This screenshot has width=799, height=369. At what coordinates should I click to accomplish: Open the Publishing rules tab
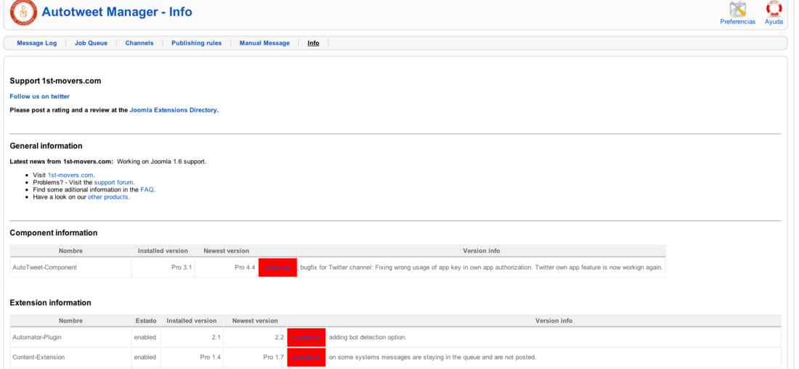(x=197, y=43)
